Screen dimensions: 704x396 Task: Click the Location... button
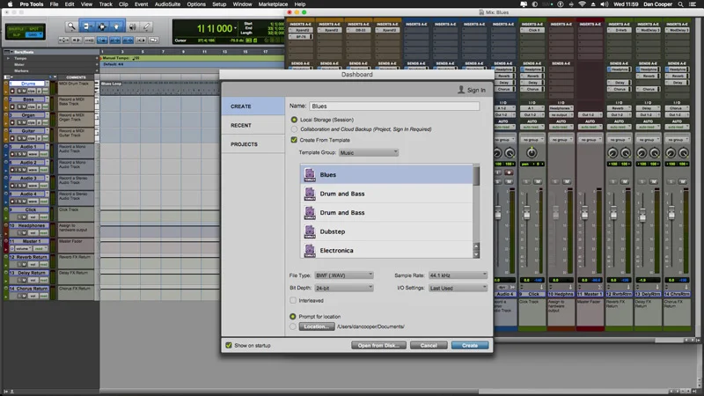[317, 326]
